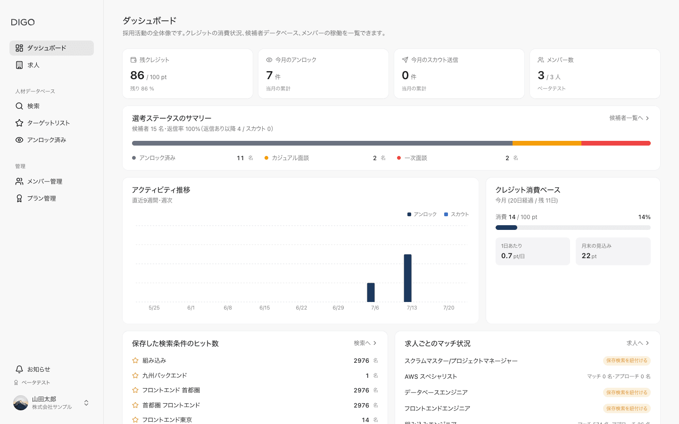Click the eye icon in 今月のアンロック card
Viewport: 679px width, 424px height.
click(269, 60)
